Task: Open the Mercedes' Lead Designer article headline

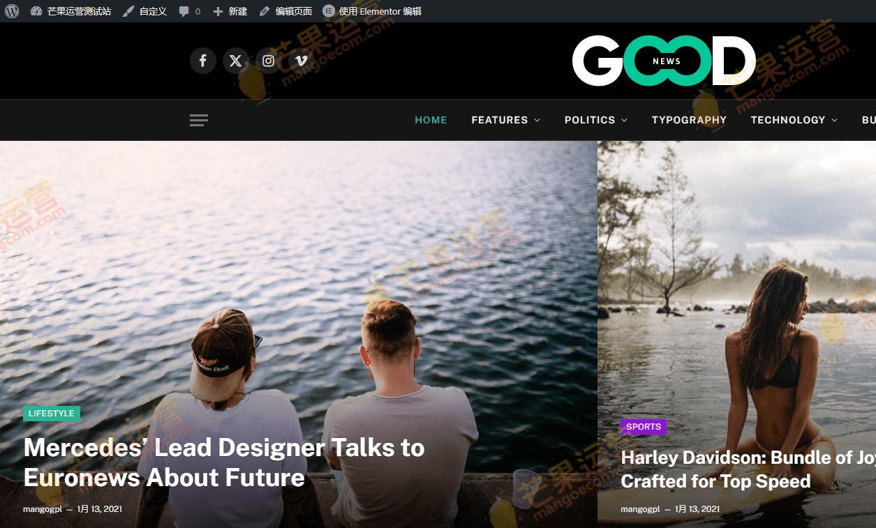Action: pos(224,462)
